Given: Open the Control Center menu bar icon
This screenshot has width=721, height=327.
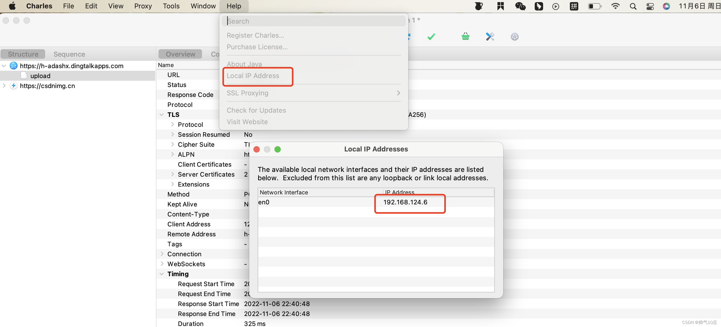Looking at the screenshot, I should click(x=650, y=6).
